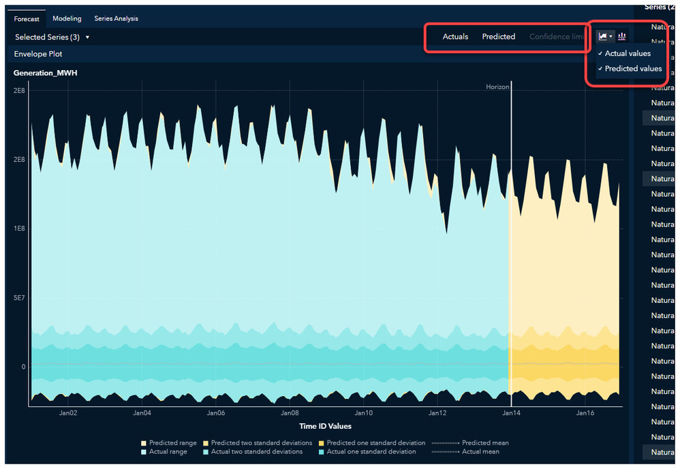Expand the Selected Series (3) dropdown
This screenshot has width=680, height=469.
click(x=52, y=37)
